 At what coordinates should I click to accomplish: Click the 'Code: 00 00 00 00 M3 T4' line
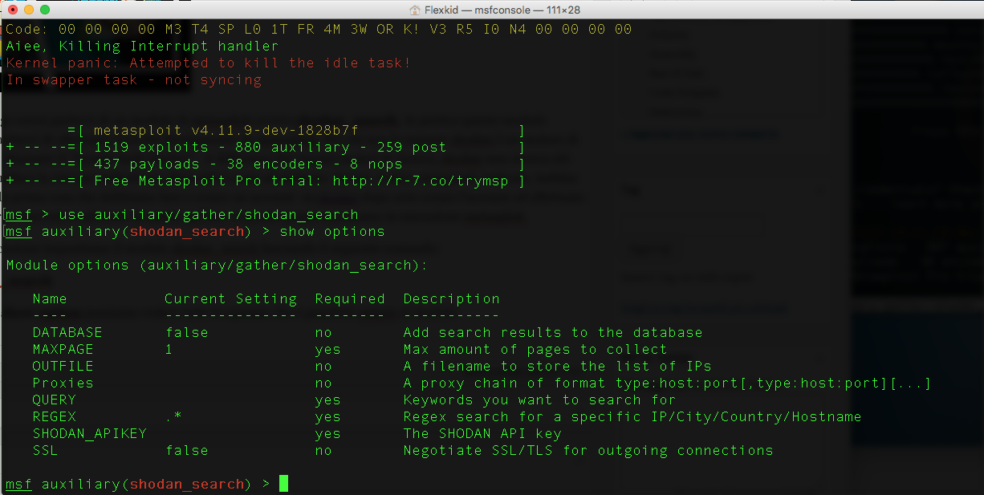tap(319, 29)
